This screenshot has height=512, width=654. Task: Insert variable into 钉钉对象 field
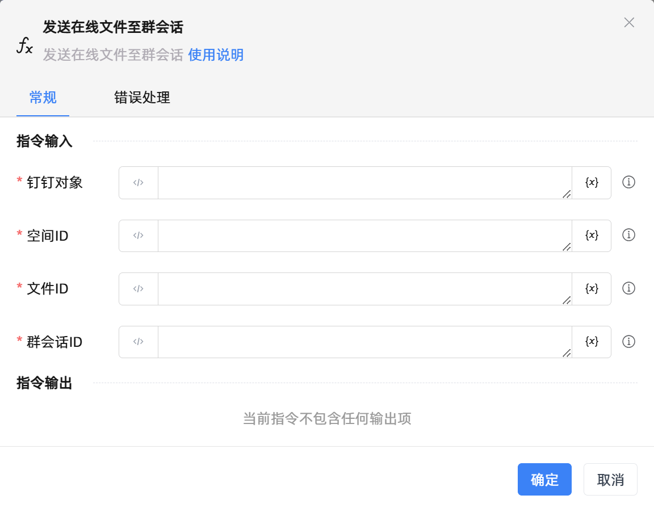pyautogui.click(x=592, y=183)
